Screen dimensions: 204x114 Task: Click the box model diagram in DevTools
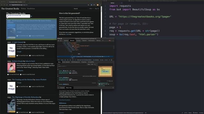click(105, 72)
